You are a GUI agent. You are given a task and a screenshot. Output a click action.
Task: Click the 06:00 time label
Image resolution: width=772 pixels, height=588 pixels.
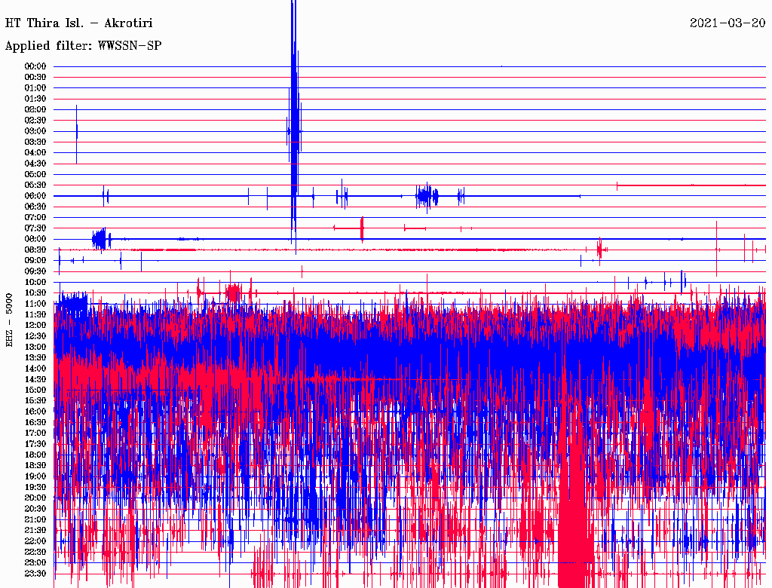click(x=35, y=195)
